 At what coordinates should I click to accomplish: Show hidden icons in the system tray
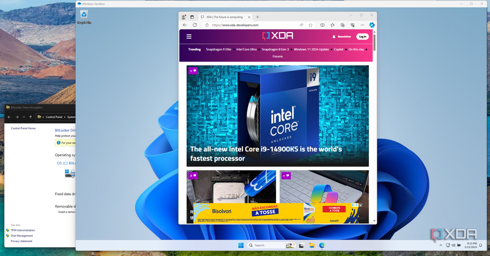tap(440, 245)
